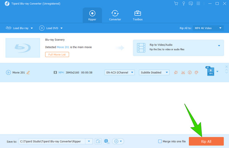The height and width of the screenshot is (148, 229).
Task: Open the gear settings dropdown
Action: pyautogui.click(x=118, y=141)
